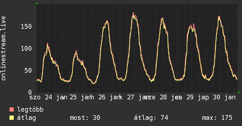Click the '24' date label on x-axis
The height and width of the screenshot is (126, 242).
point(48,97)
